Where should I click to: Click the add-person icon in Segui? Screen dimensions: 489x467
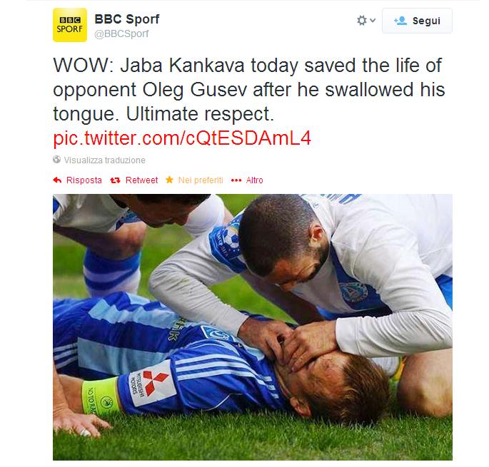click(x=400, y=21)
